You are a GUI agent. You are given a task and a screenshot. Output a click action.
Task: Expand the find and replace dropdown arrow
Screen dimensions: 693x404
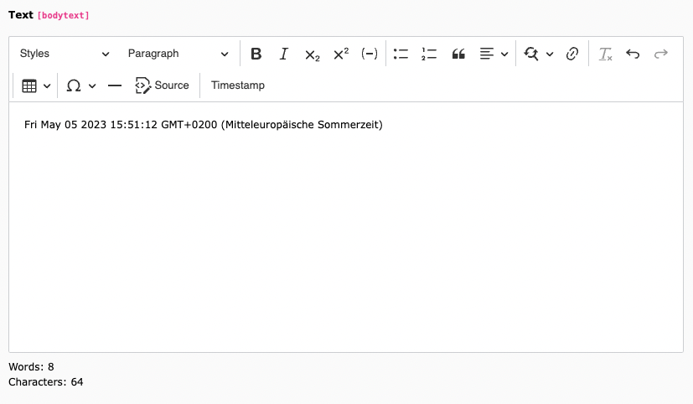coord(550,54)
